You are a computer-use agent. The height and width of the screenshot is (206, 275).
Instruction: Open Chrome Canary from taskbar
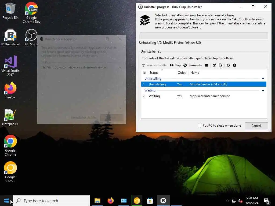coord(137,201)
